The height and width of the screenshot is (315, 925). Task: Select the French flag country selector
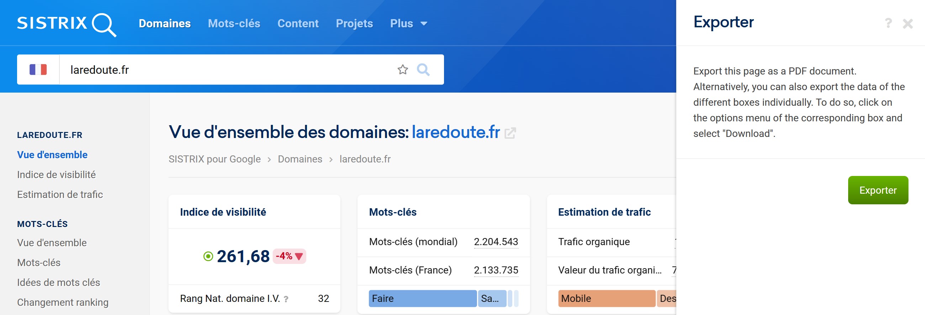click(x=38, y=70)
